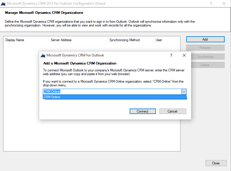This screenshot has width=231, height=171.
Task: Open help in the CRM for Outlook dialog
Action: pyautogui.click(x=171, y=55)
